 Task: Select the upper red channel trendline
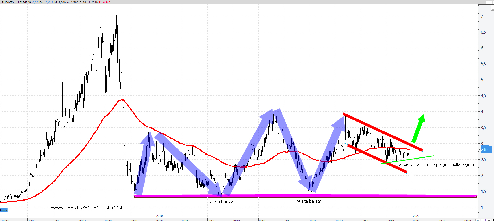click(x=382, y=132)
